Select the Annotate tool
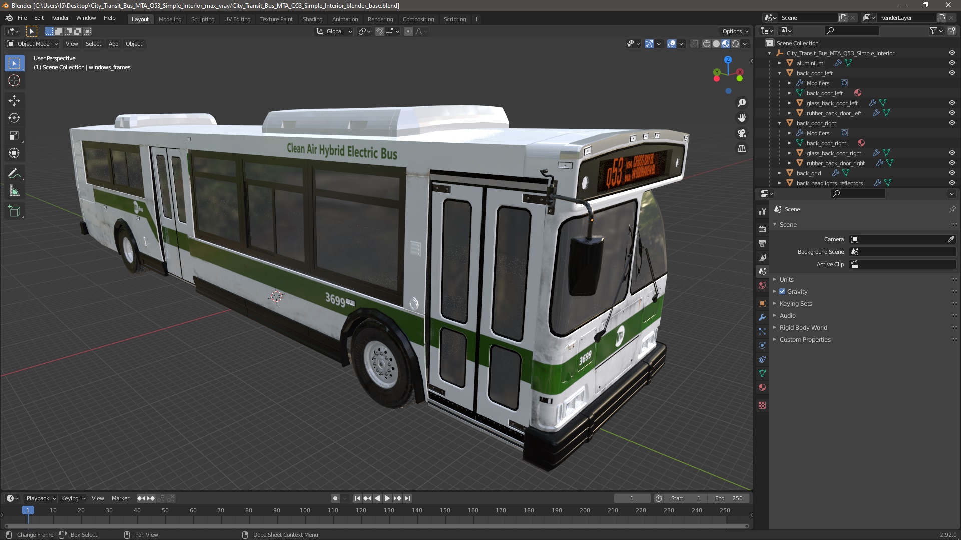The width and height of the screenshot is (961, 540). [14, 174]
